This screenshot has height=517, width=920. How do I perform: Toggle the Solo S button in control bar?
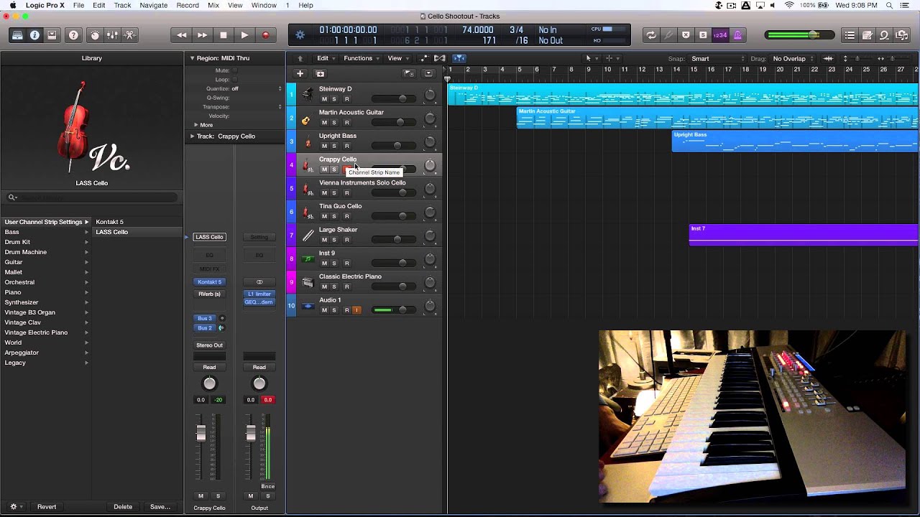703,35
